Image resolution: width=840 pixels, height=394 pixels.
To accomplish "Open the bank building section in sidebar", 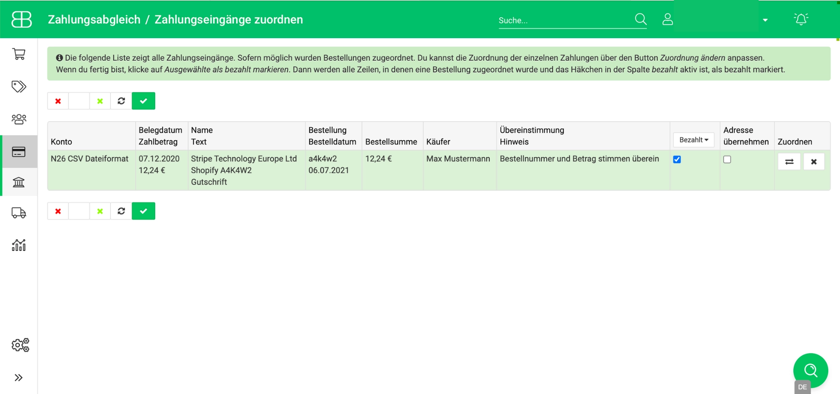I will click(19, 182).
